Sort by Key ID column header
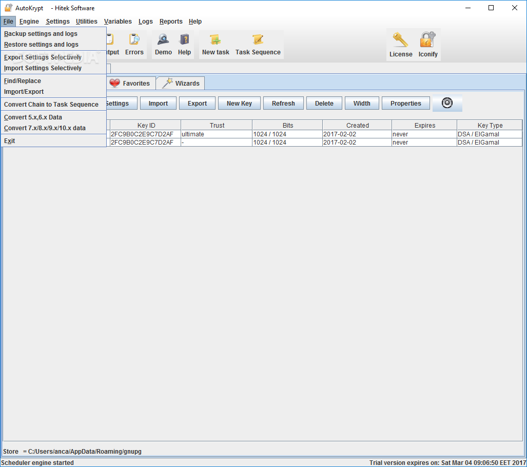The image size is (527, 467). (146, 125)
